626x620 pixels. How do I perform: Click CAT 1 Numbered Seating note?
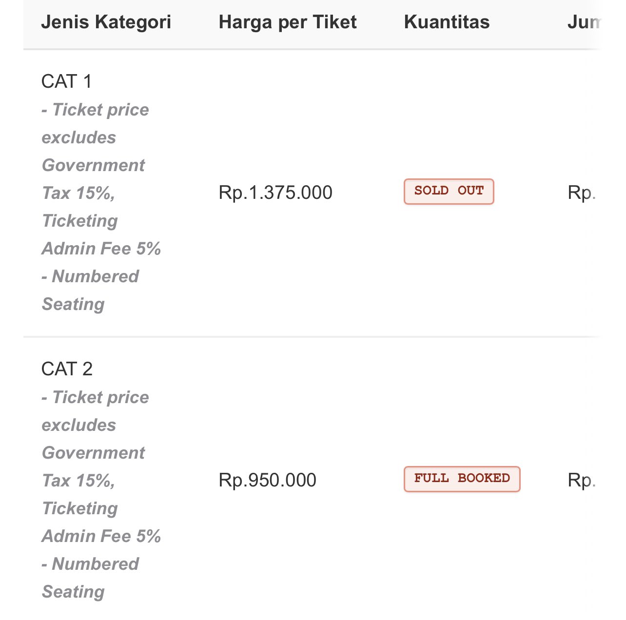(x=90, y=290)
